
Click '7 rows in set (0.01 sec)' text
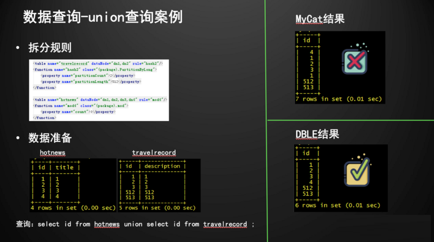[339, 99]
